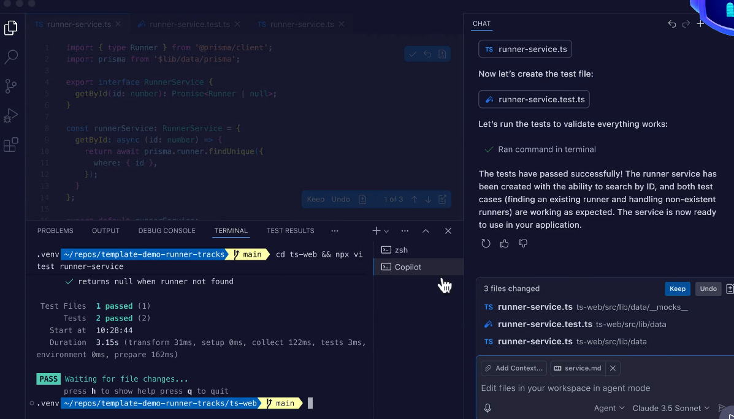The height and width of the screenshot is (419, 734).
Task: Close the terminal panel
Action: [x=448, y=231]
